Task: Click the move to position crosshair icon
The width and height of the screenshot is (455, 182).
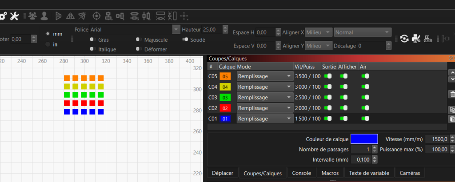Action: pyautogui.click(x=184, y=16)
